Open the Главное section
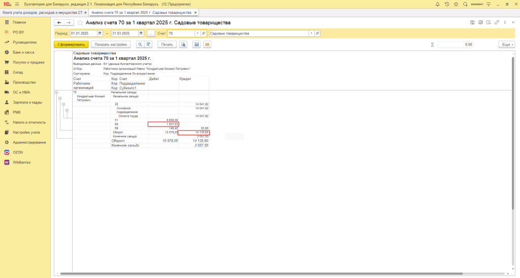Viewport: 520px width, 278px height. pos(19,22)
